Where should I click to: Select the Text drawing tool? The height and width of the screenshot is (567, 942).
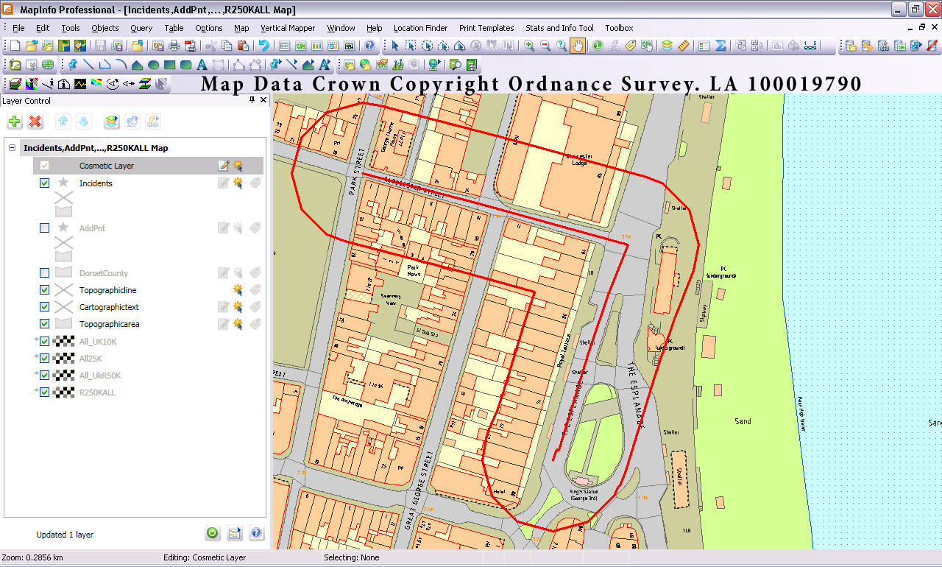(202, 65)
